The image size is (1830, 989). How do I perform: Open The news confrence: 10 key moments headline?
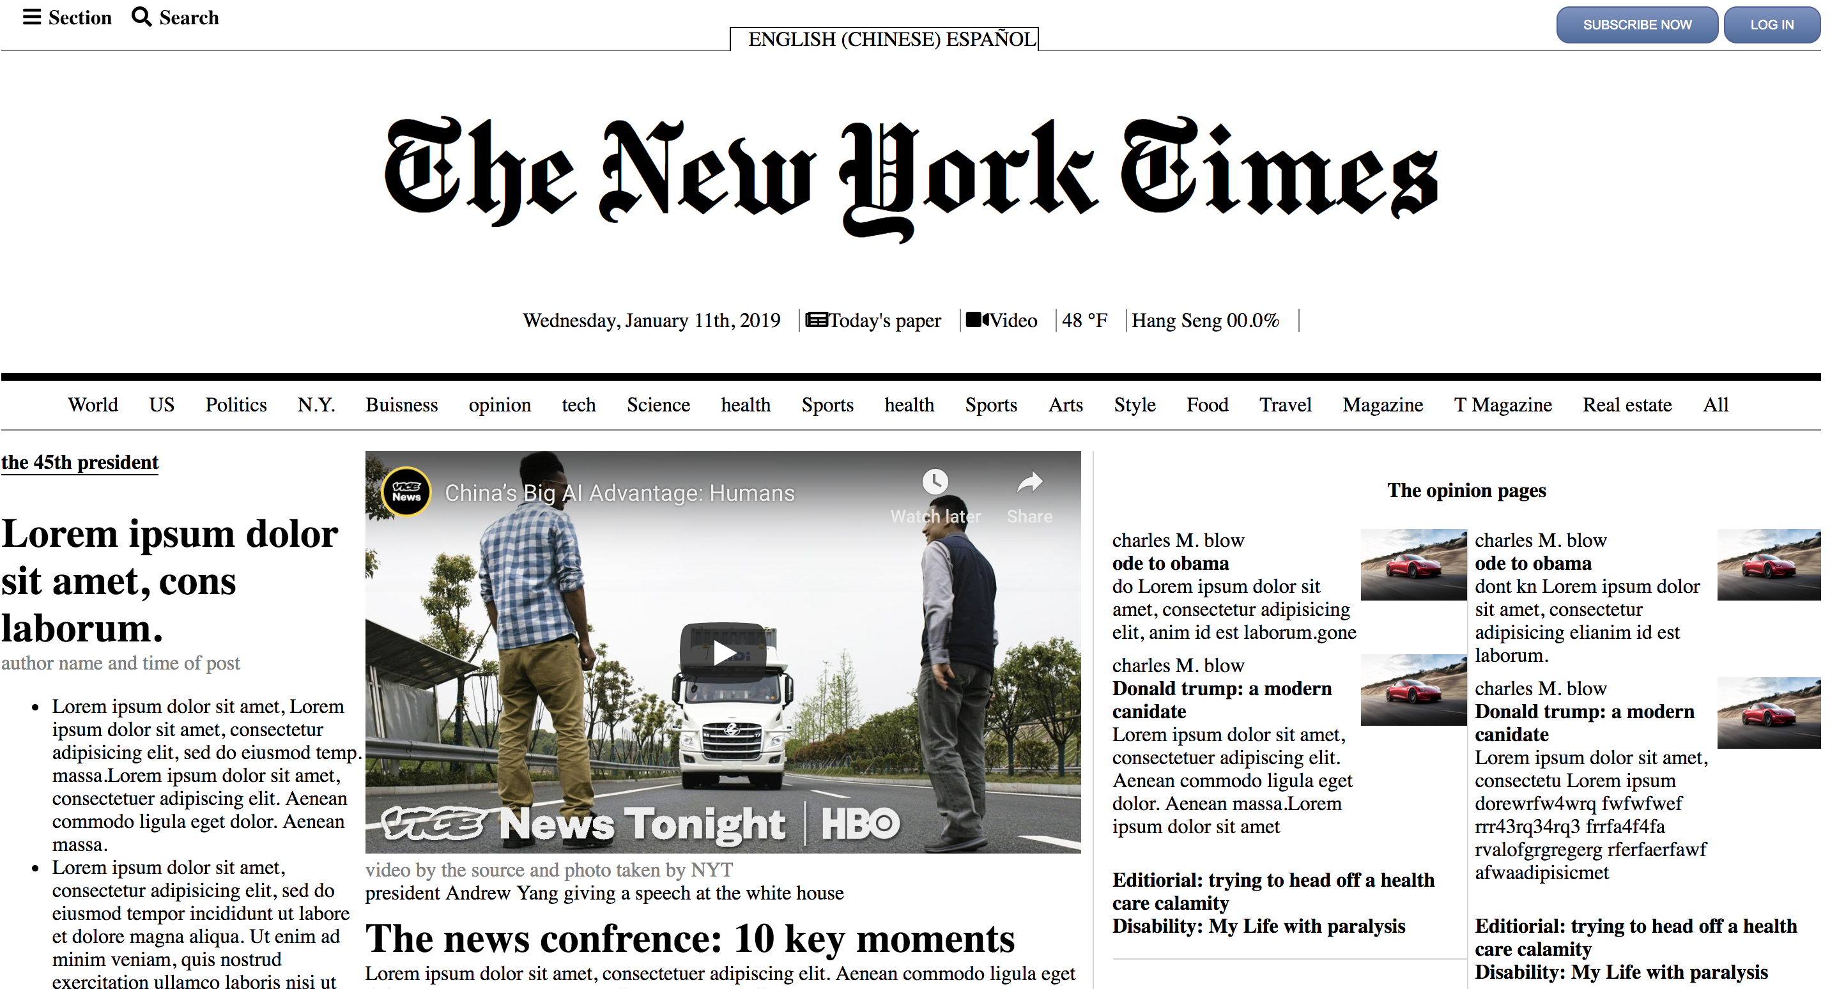(690, 939)
